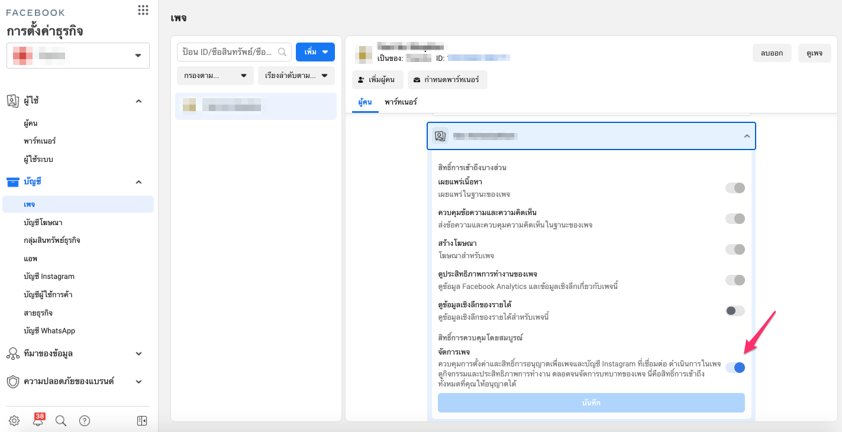
Task: Disable จัดการเพจ full control toggle
Action: tap(735, 368)
